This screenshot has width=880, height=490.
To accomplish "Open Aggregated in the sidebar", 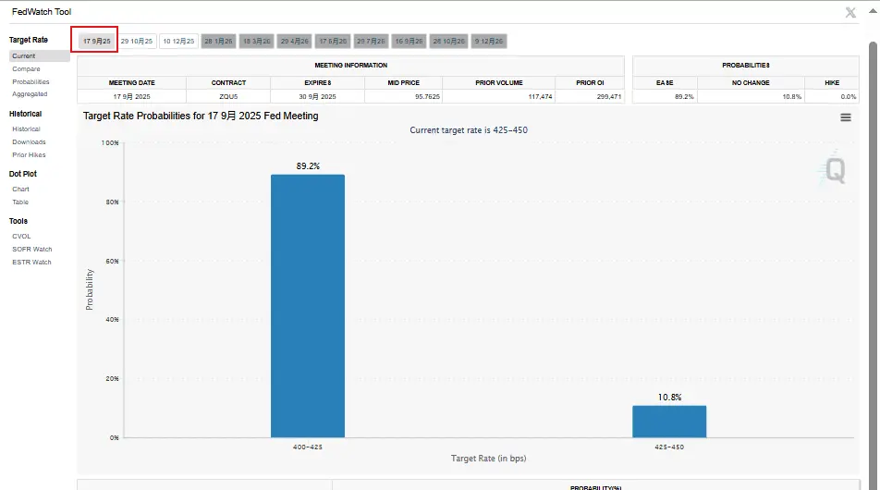I will (x=30, y=94).
